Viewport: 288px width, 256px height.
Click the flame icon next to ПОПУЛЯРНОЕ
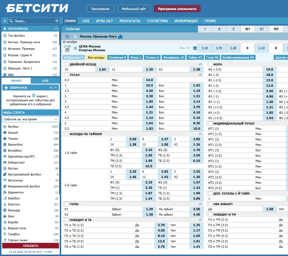coord(5,29)
